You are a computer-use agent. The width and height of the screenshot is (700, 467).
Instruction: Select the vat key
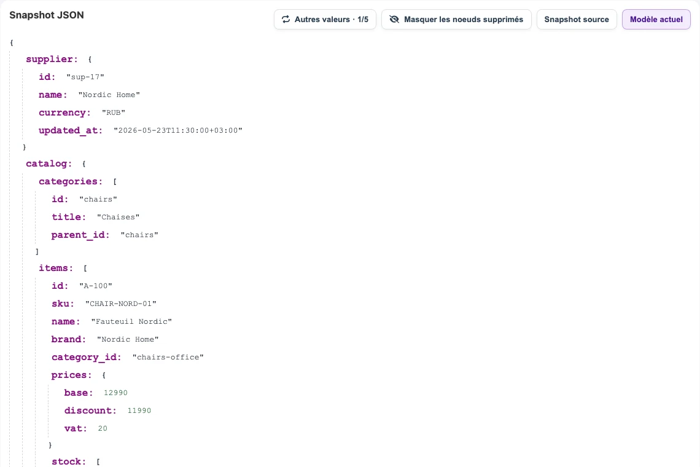[76, 428]
